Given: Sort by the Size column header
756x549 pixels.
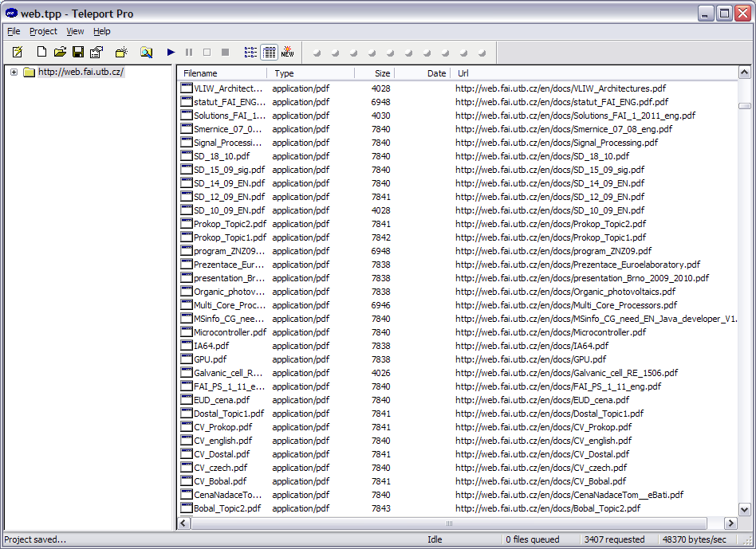Looking at the screenshot, I should pyautogui.click(x=375, y=73).
